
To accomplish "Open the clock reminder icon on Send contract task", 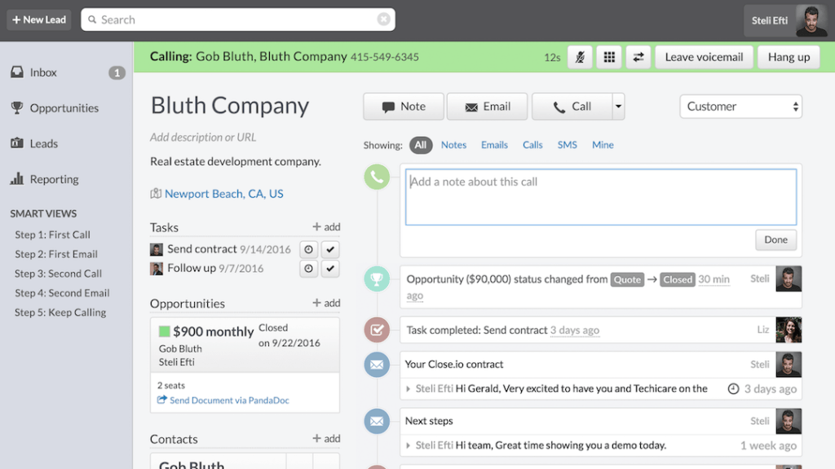I will (309, 249).
